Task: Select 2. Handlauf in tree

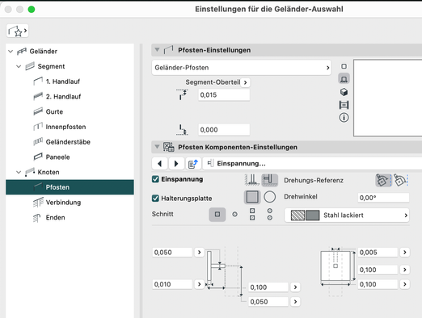Action: (63, 96)
